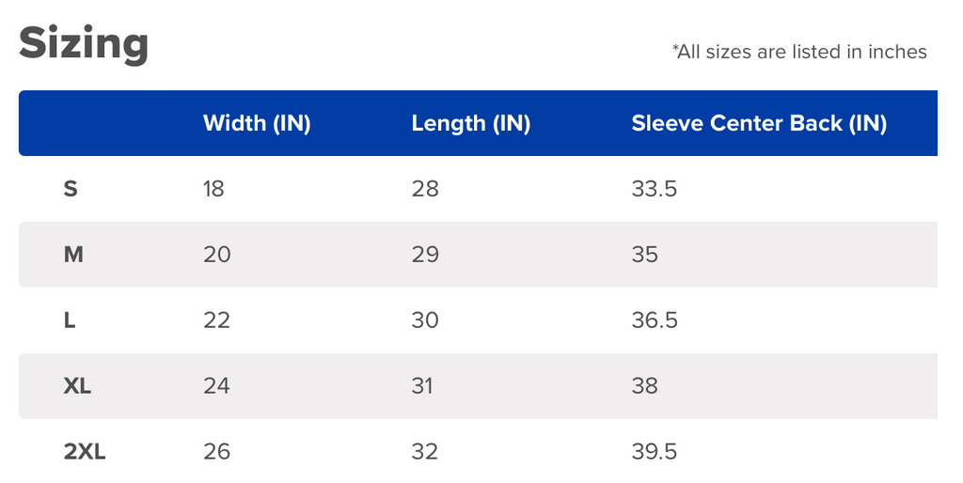Screen dimensions: 963x483
Task: Click the length value 28 for size S
Action: coord(426,189)
